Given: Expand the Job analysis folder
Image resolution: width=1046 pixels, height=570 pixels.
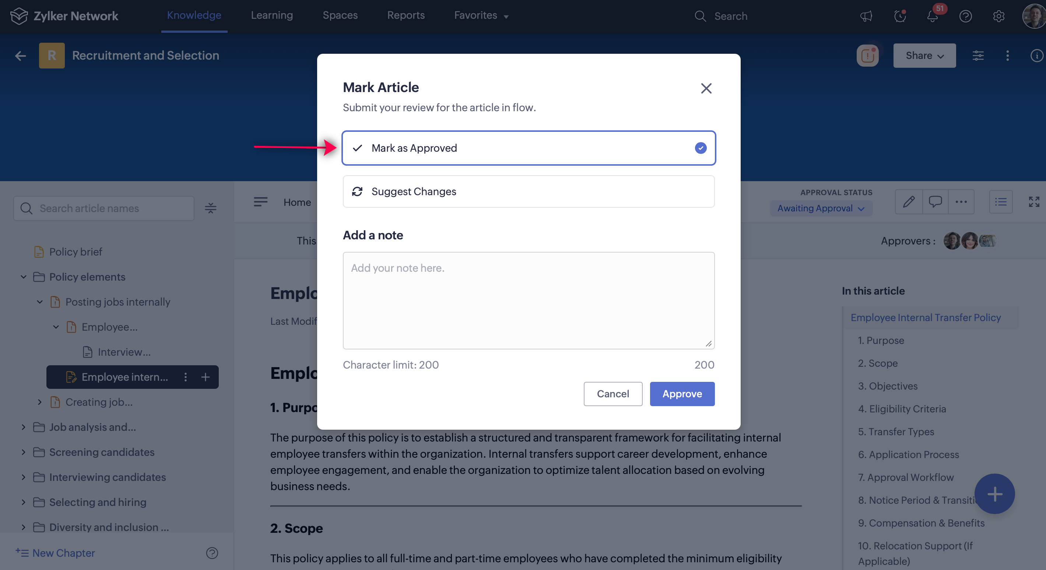Looking at the screenshot, I should click(x=24, y=427).
